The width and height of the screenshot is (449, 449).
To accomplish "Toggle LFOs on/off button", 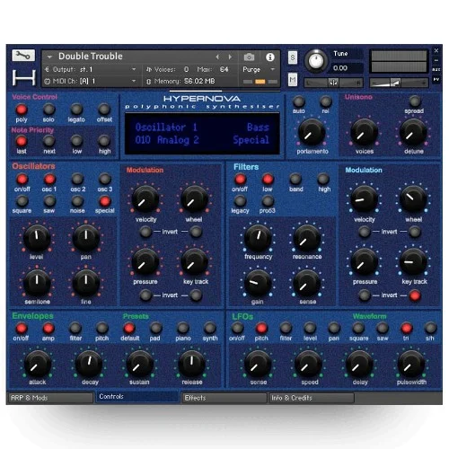I will 237,328.
